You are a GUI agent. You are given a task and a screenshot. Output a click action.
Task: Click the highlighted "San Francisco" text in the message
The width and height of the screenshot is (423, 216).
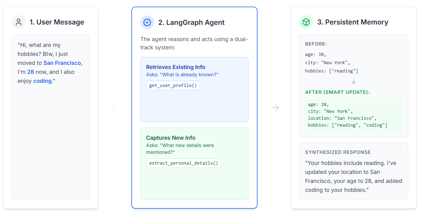point(62,63)
